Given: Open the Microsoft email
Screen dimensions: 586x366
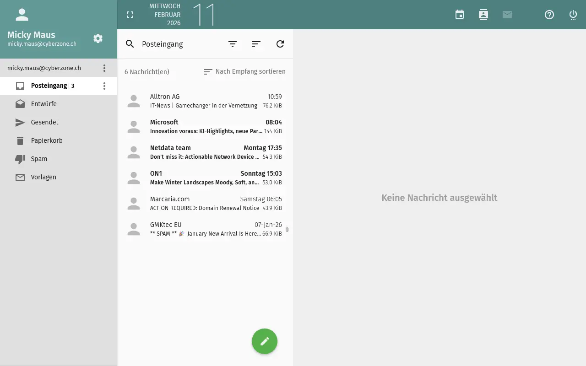Looking at the screenshot, I should [x=215, y=127].
